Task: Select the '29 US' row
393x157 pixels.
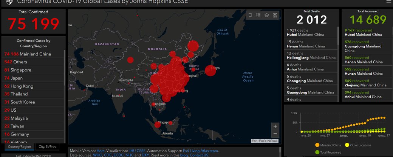Action: 33,110
